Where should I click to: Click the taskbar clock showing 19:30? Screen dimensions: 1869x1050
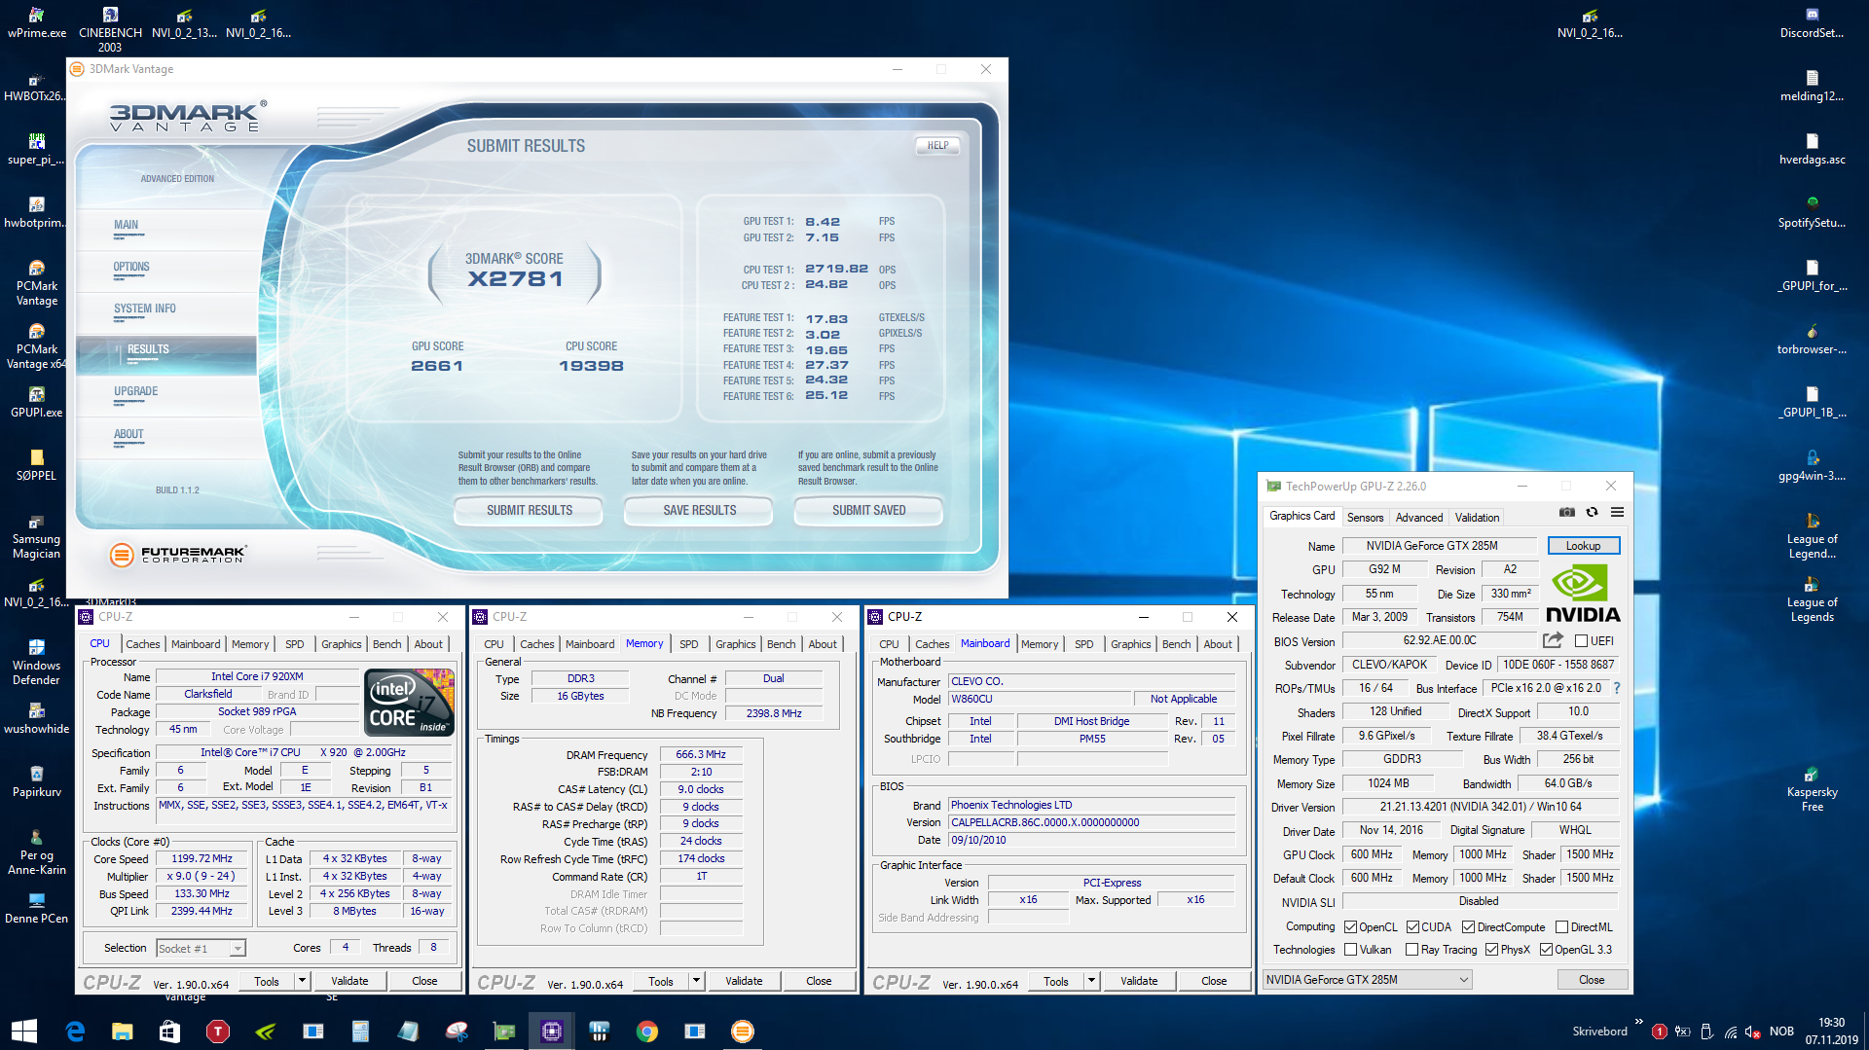tap(1831, 1031)
